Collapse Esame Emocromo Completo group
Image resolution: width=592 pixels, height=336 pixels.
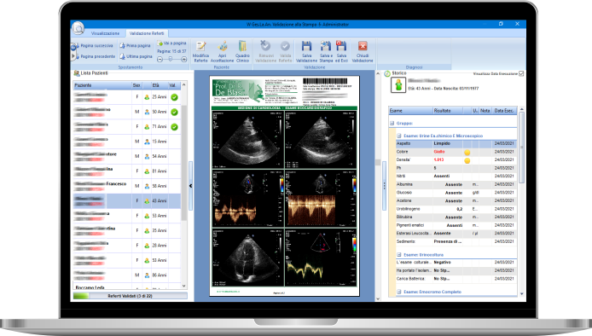coord(398,292)
